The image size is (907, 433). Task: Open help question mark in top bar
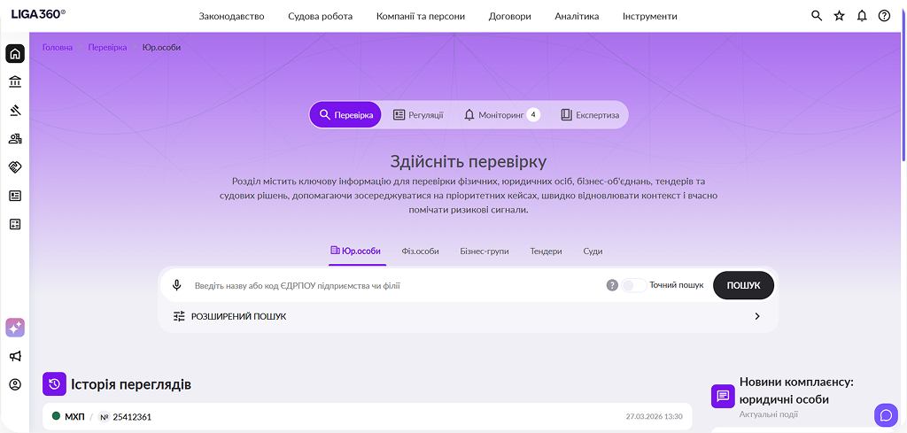[884, 16]
